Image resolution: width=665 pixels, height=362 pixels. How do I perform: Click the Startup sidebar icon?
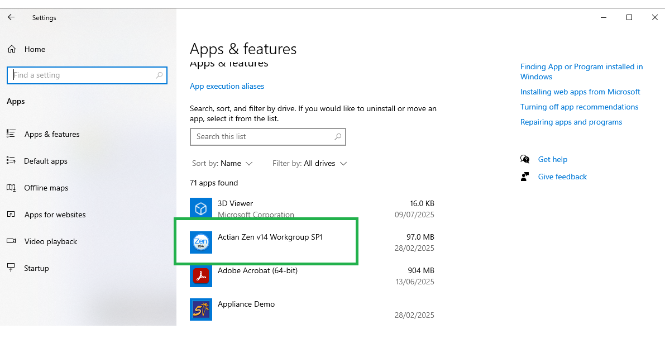coord(11,268)
